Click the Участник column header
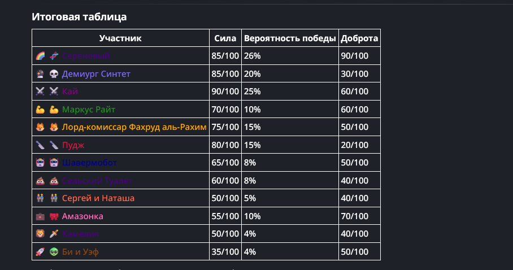Screen dimensions: 513x270 (x=120, y=38)
